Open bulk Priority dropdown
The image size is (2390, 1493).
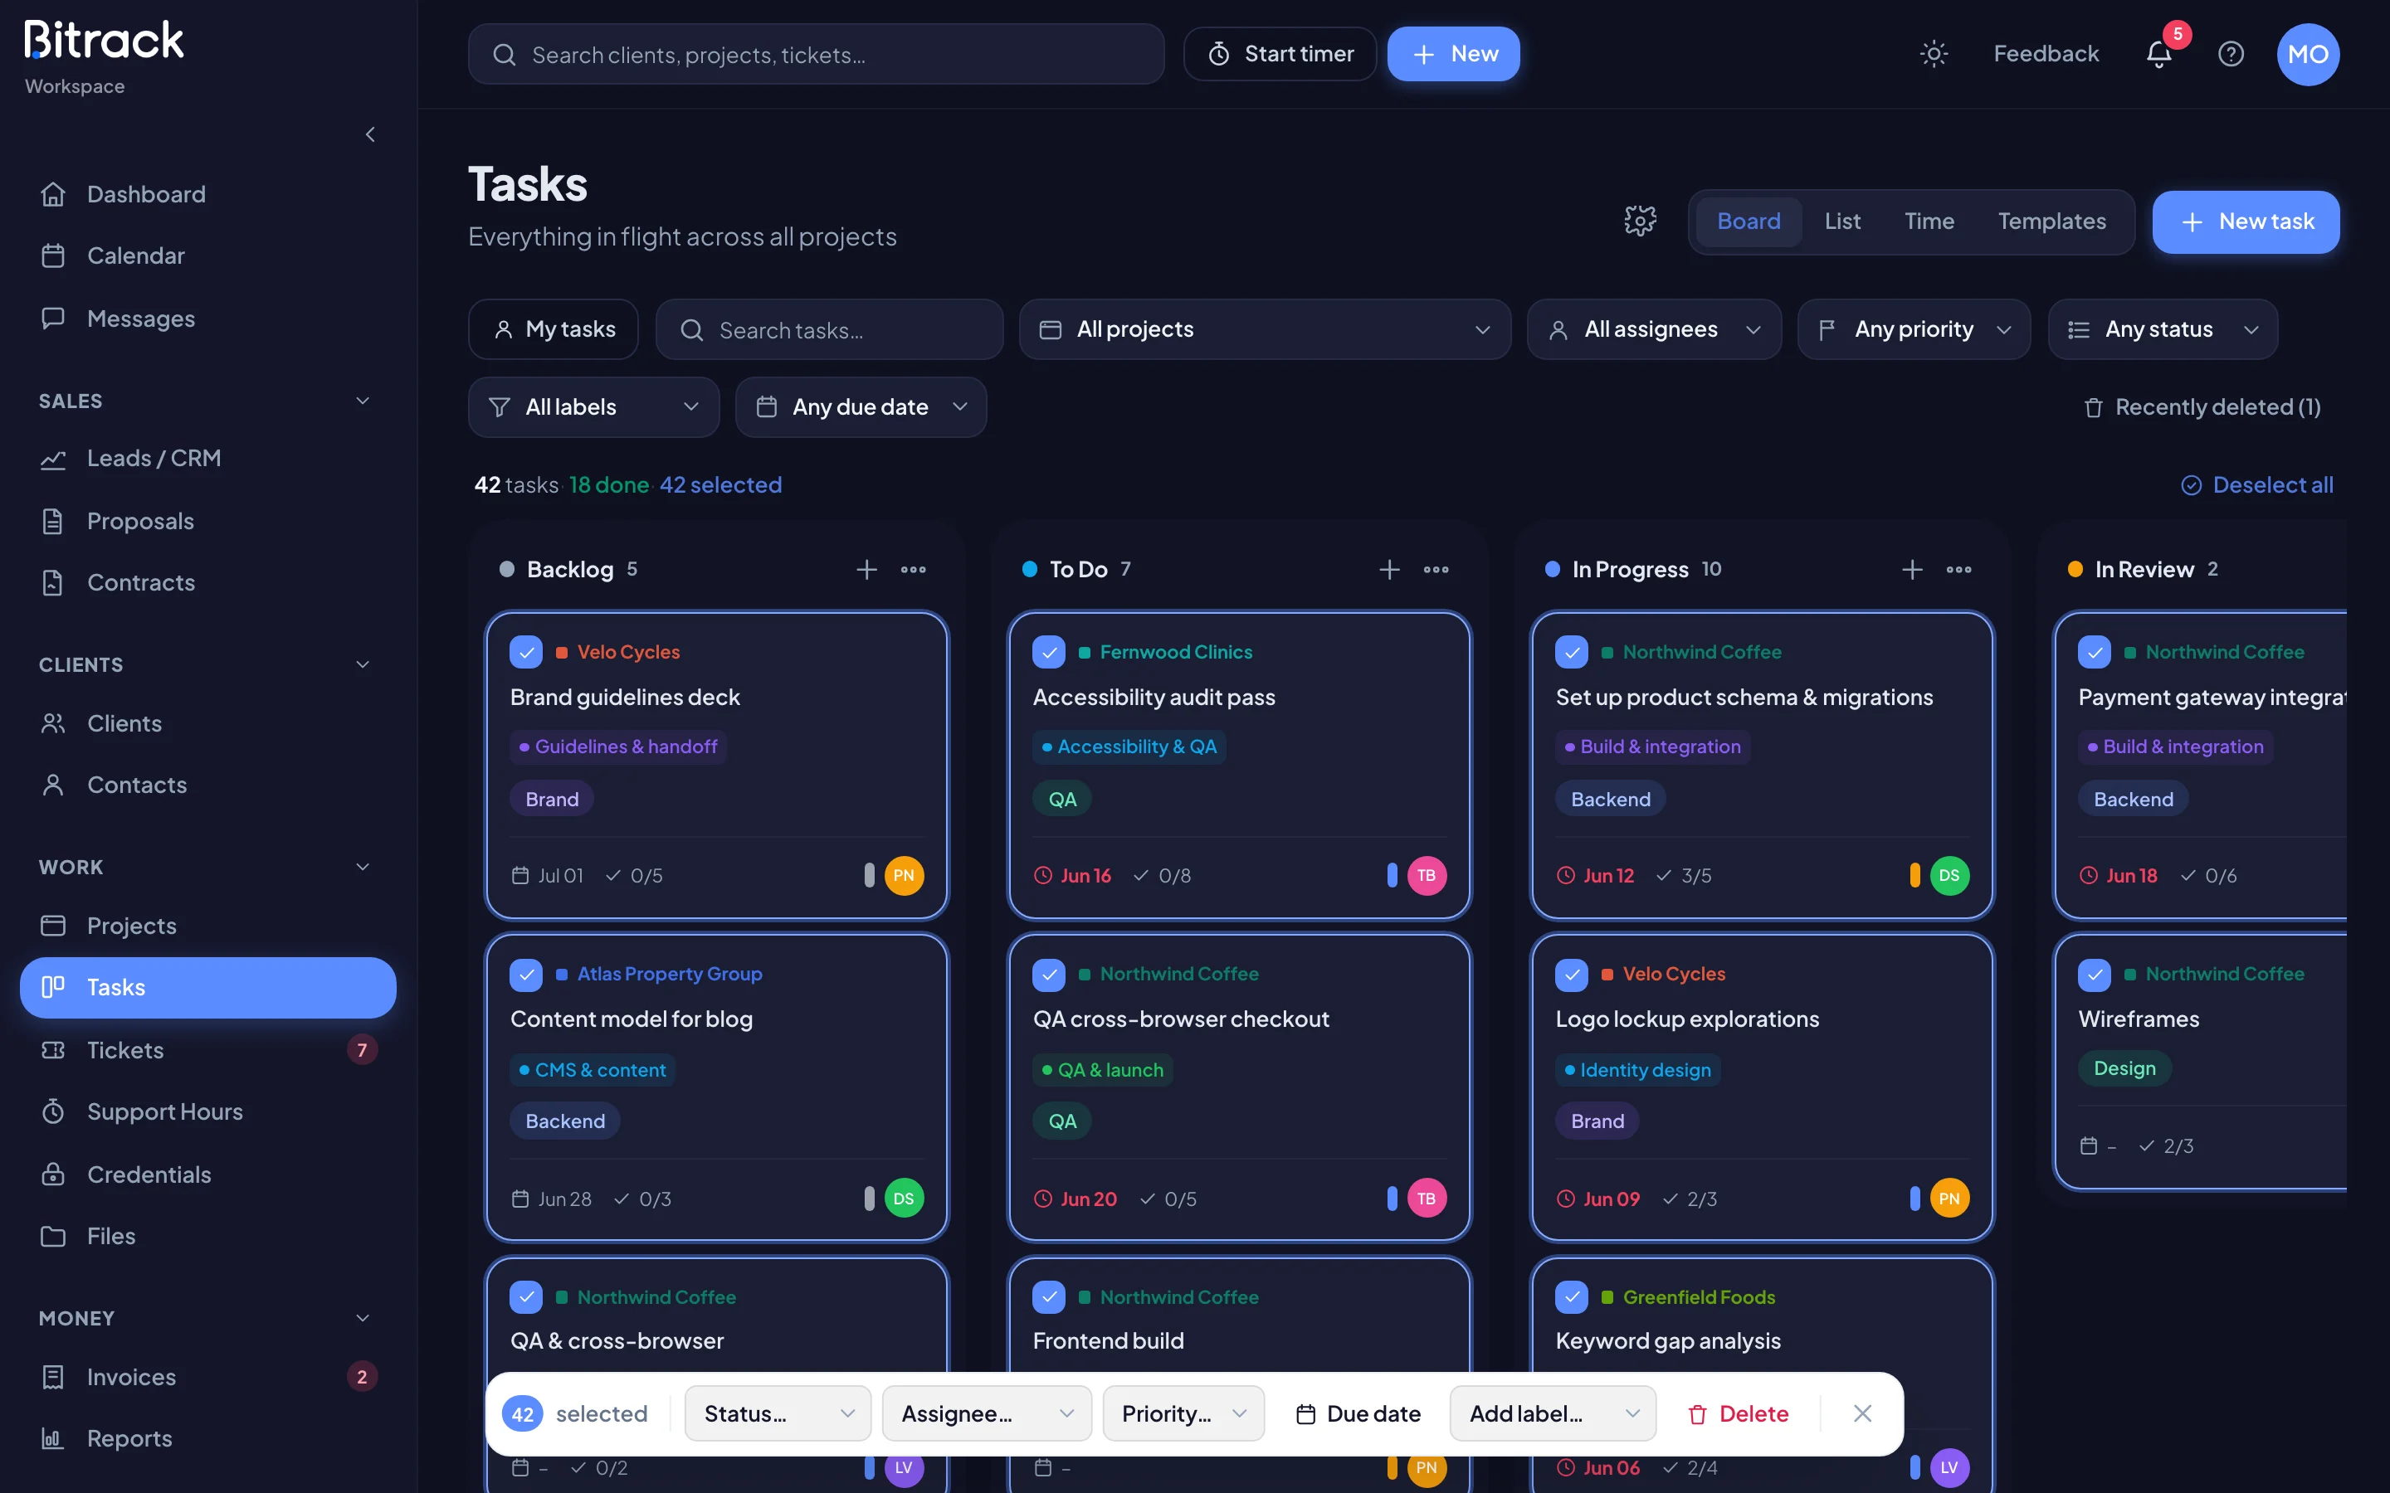click(x=1183, y=1413)
